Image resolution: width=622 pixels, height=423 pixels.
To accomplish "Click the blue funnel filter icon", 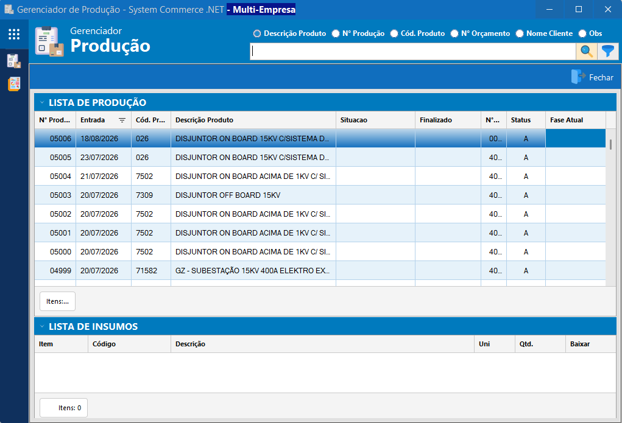I will click(x=608, y=51).
